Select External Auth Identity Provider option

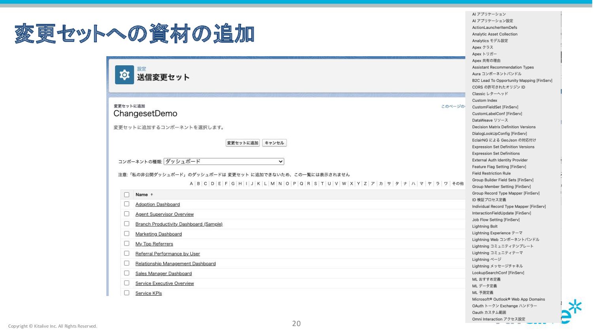pyautogui.click(x=500, y=160)
